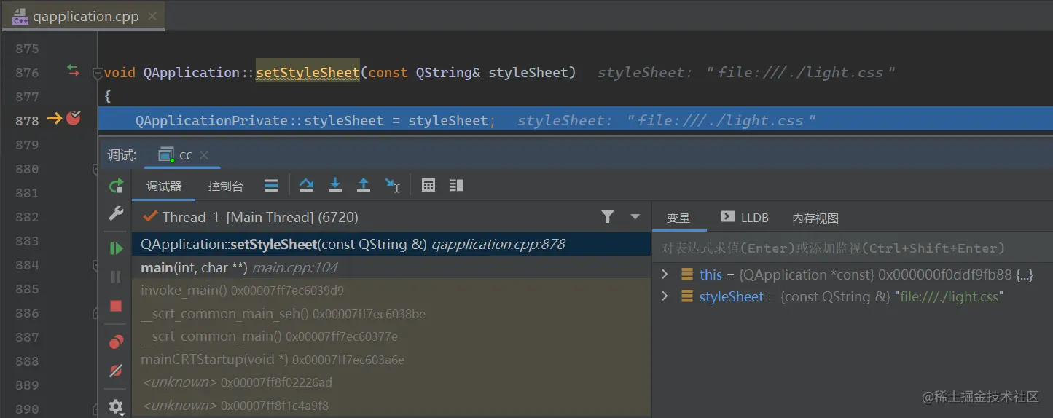Click line number 875 in the gutter
Image resolution: width=1053 pixels, height=418 pixels.
pyautogui.click(x=27, y=49)
